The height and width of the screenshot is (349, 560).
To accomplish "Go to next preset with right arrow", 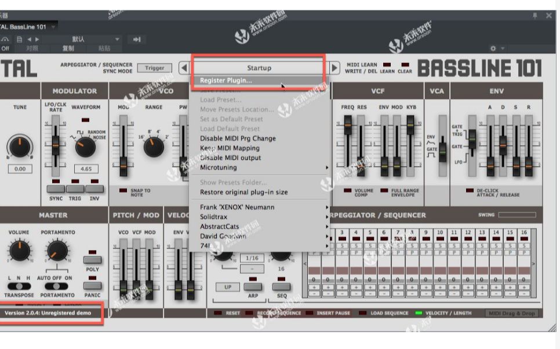I will click(334, 68).
